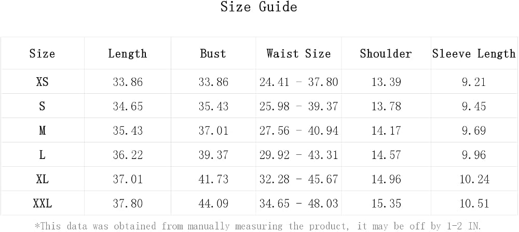Click the L shoulder value 14.57
This screenshot has height=232, width=519.
pos(386,155)
